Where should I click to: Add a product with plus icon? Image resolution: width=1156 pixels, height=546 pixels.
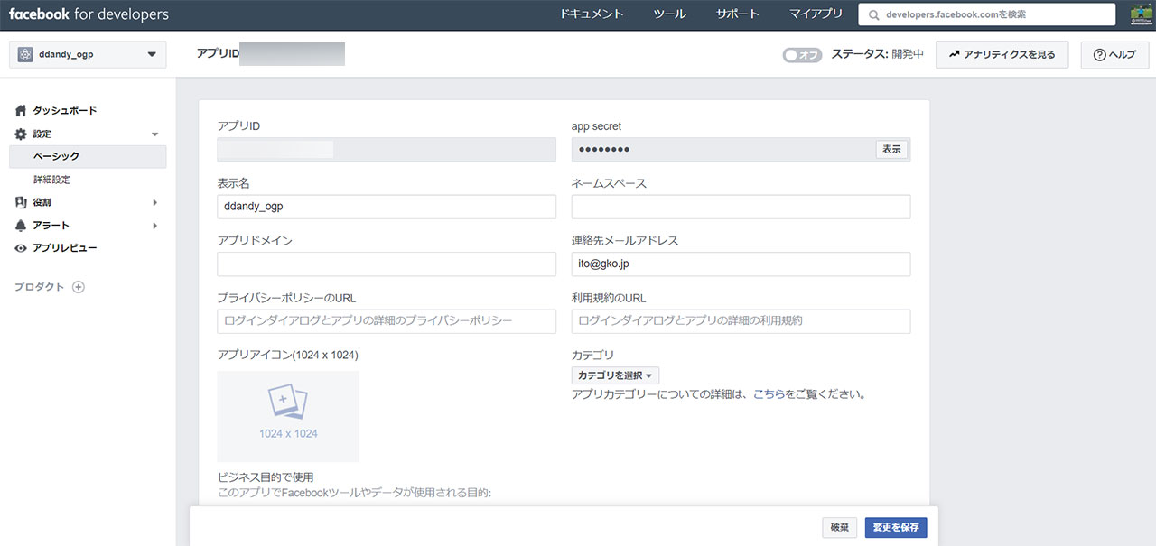tap(78, 287)
